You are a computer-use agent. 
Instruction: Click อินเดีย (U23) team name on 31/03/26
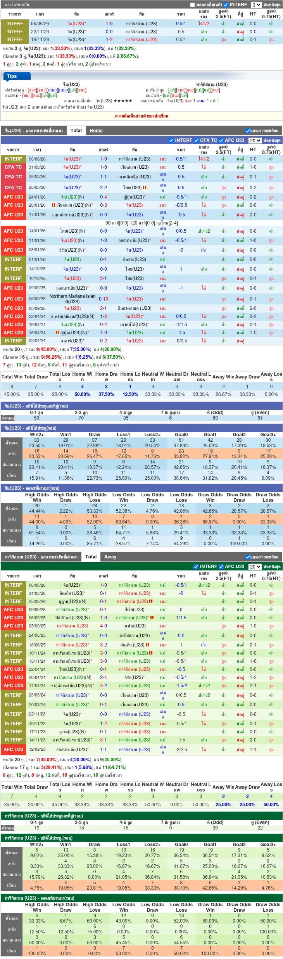[x=72, y=593]
